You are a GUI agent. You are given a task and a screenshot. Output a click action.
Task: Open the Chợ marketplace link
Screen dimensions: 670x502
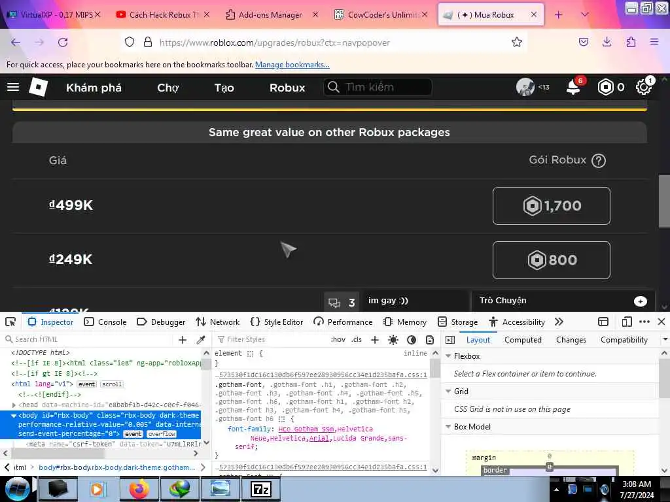click(168, 88)
